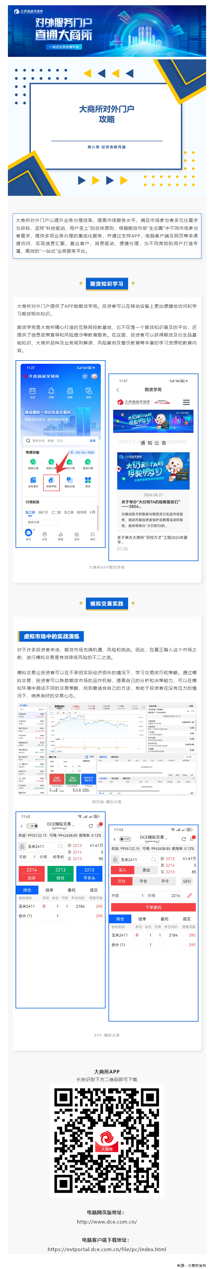Open the GFD order validity selector

point(187,881)
